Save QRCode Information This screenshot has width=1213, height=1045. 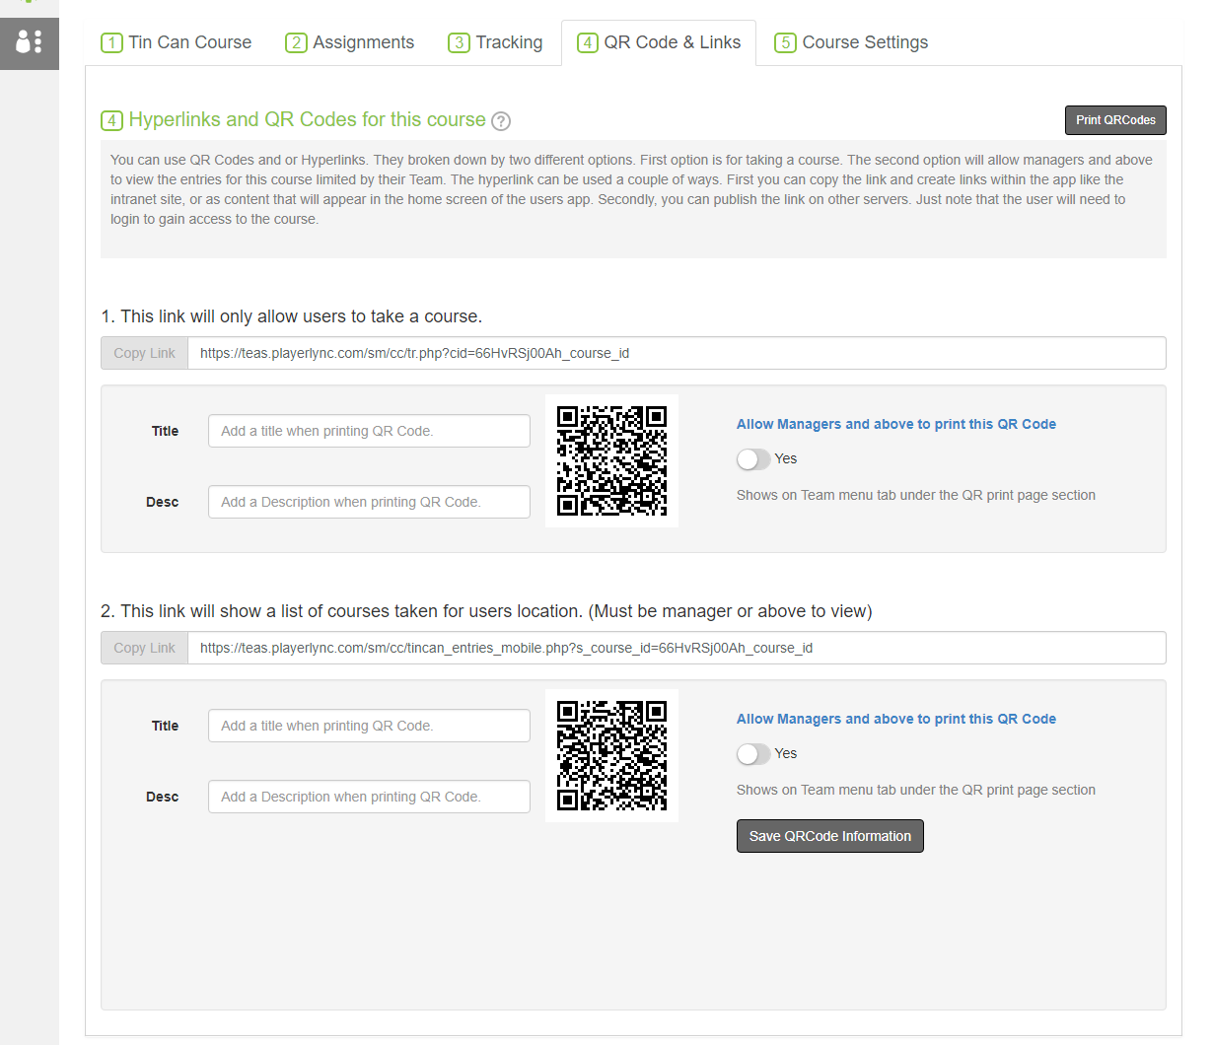830,836
